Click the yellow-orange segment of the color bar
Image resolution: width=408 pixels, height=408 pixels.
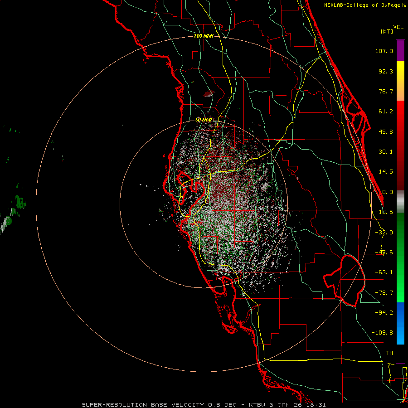[x=400, y=81]
